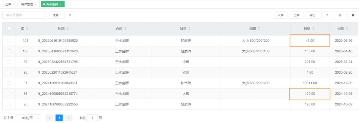Focus the keyword search input field
Screen dimensions: 359x123
coord(24,15)
